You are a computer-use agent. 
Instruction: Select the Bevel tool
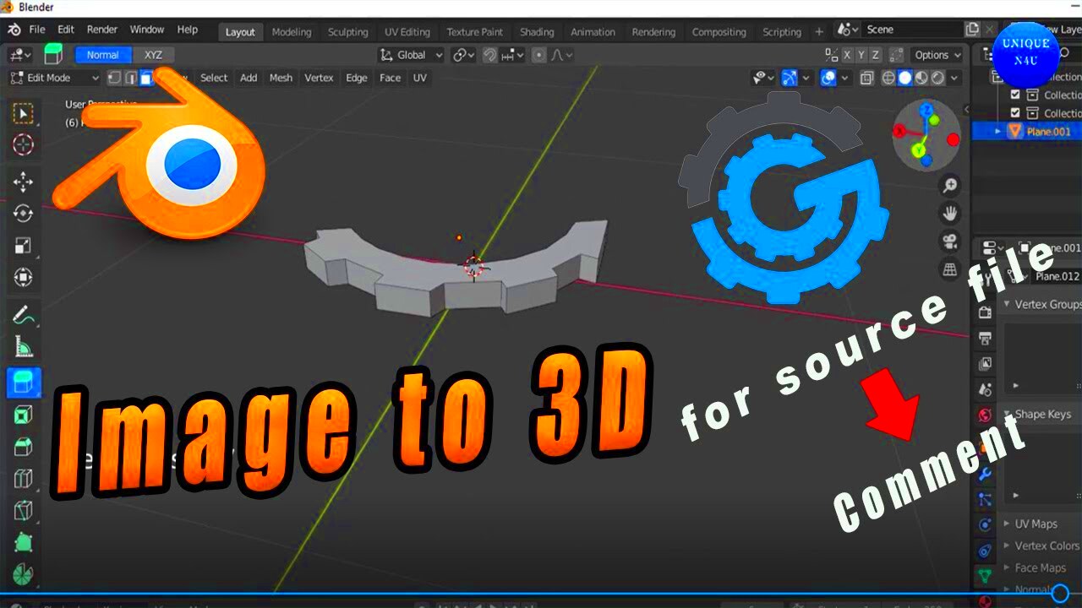pos(23,447)
